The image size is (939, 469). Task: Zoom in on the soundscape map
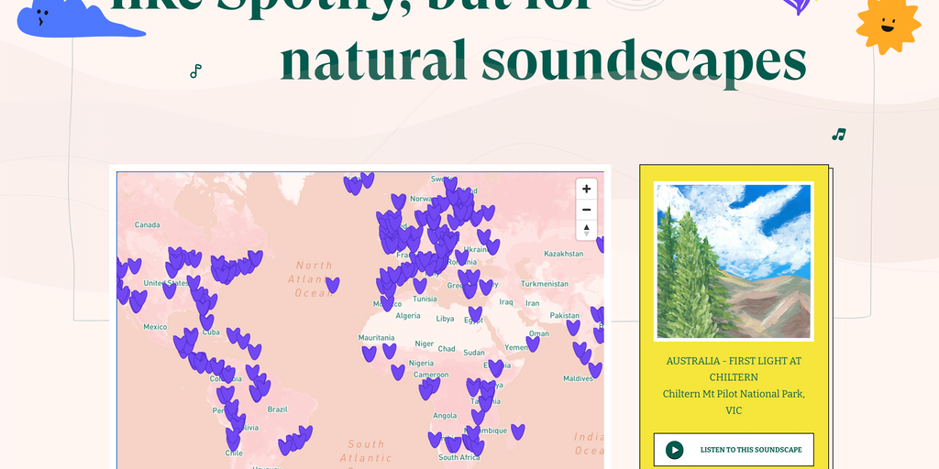[586, 189]
